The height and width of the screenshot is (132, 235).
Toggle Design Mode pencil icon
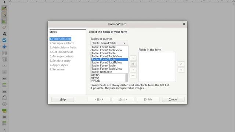(4, 8)
